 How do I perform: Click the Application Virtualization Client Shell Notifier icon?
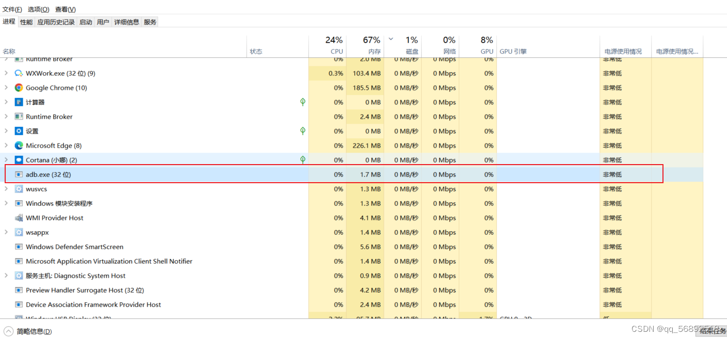point(19,261)
